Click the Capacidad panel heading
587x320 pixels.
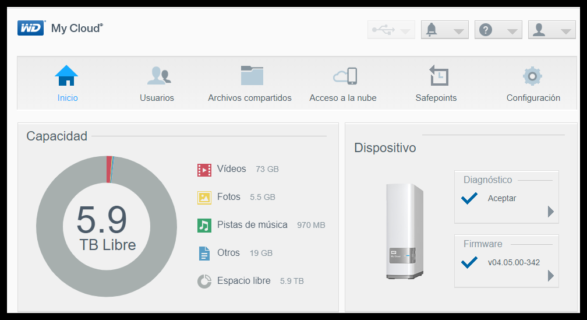[57, 136]
